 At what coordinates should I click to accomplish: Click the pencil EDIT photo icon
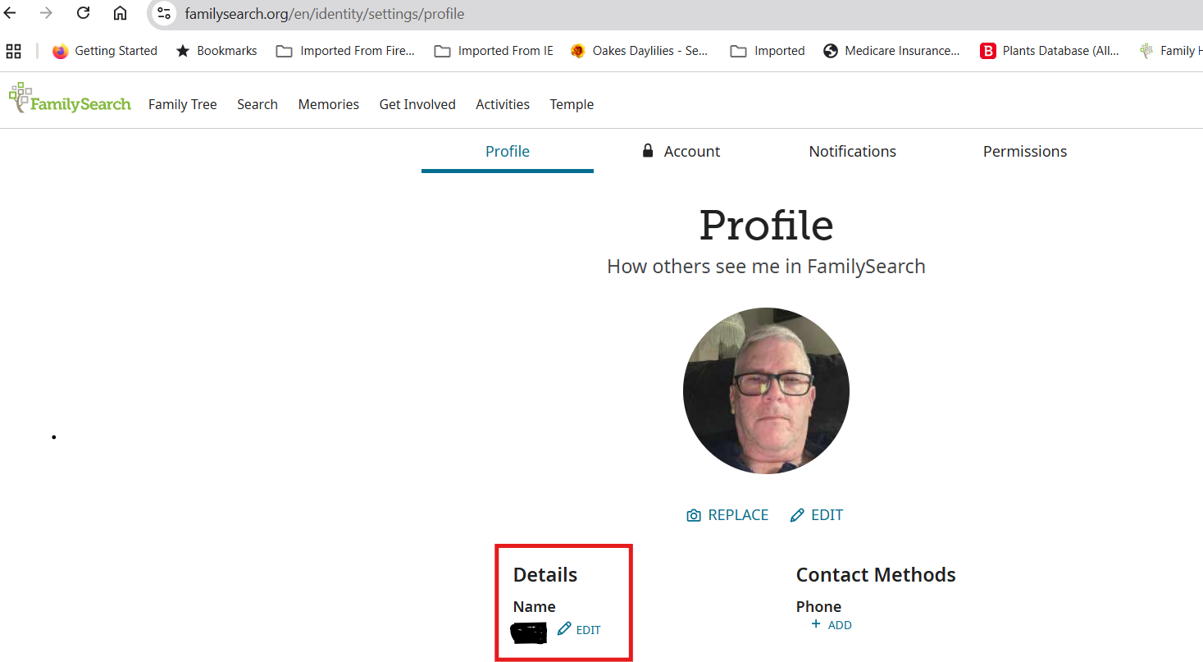(x=797, y=515)
